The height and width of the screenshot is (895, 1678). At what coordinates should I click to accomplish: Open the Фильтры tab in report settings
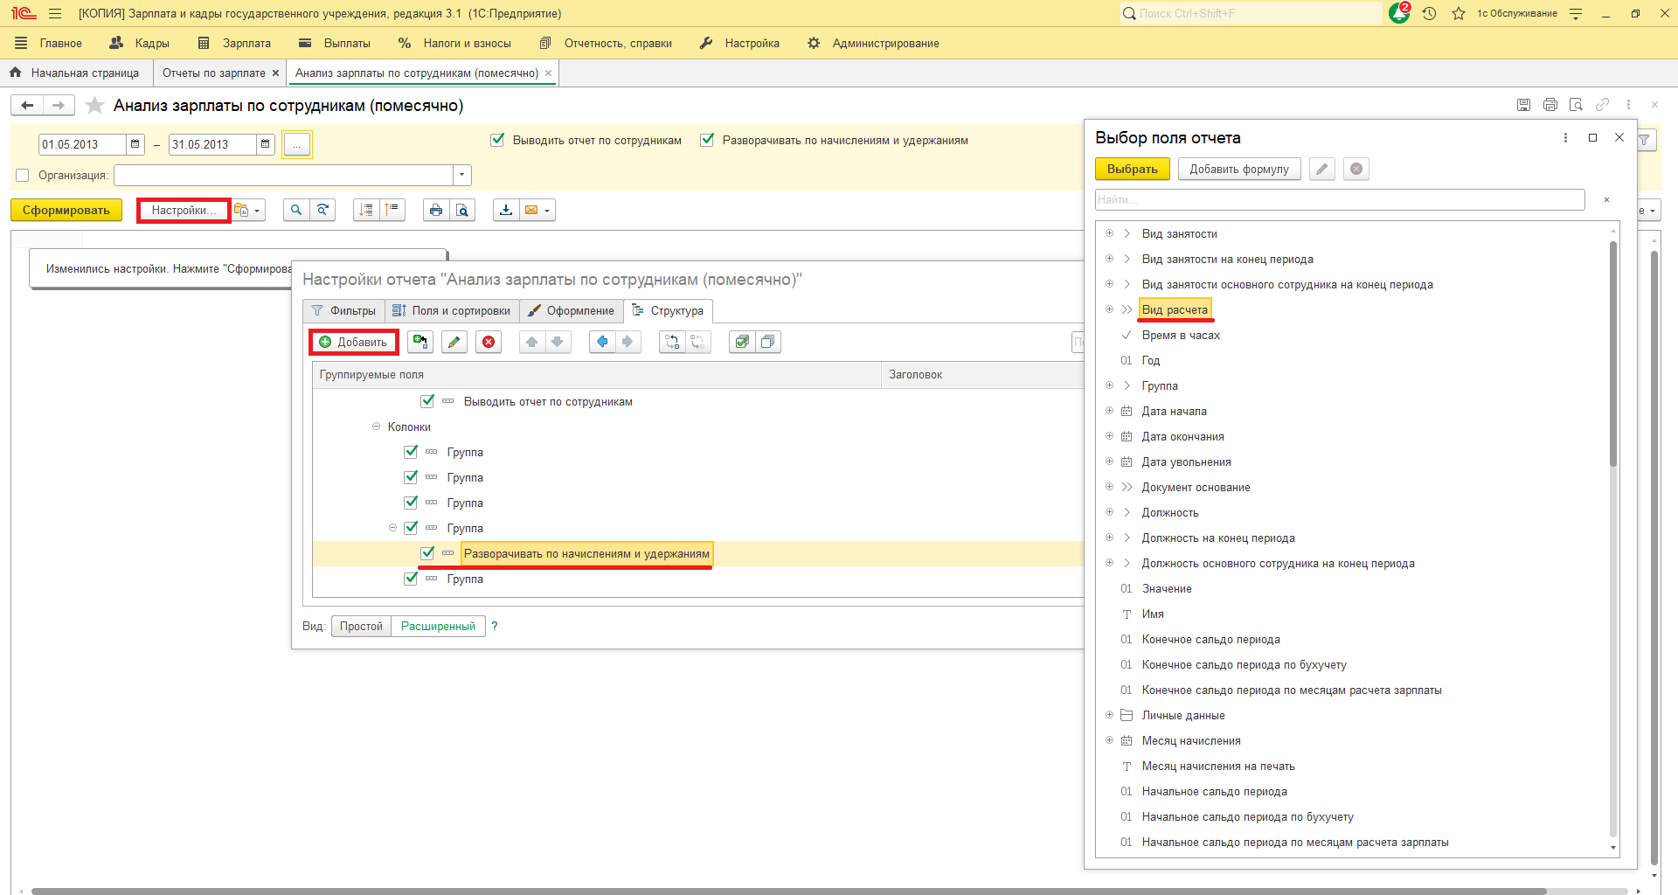(x=343, y=311)
